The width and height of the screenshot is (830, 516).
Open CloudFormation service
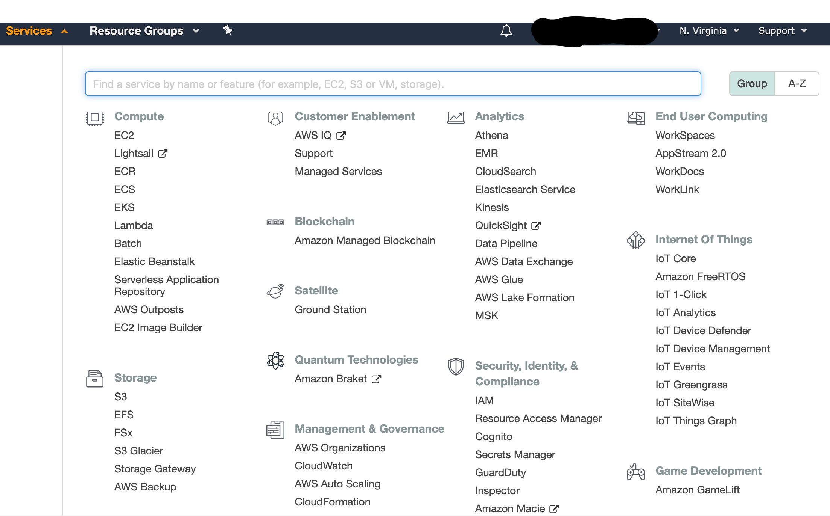333,502
